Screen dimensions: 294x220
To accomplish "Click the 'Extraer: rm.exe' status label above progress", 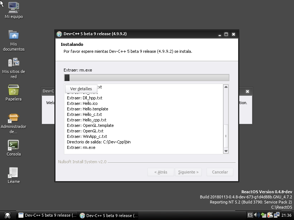I will coord(78,70).
